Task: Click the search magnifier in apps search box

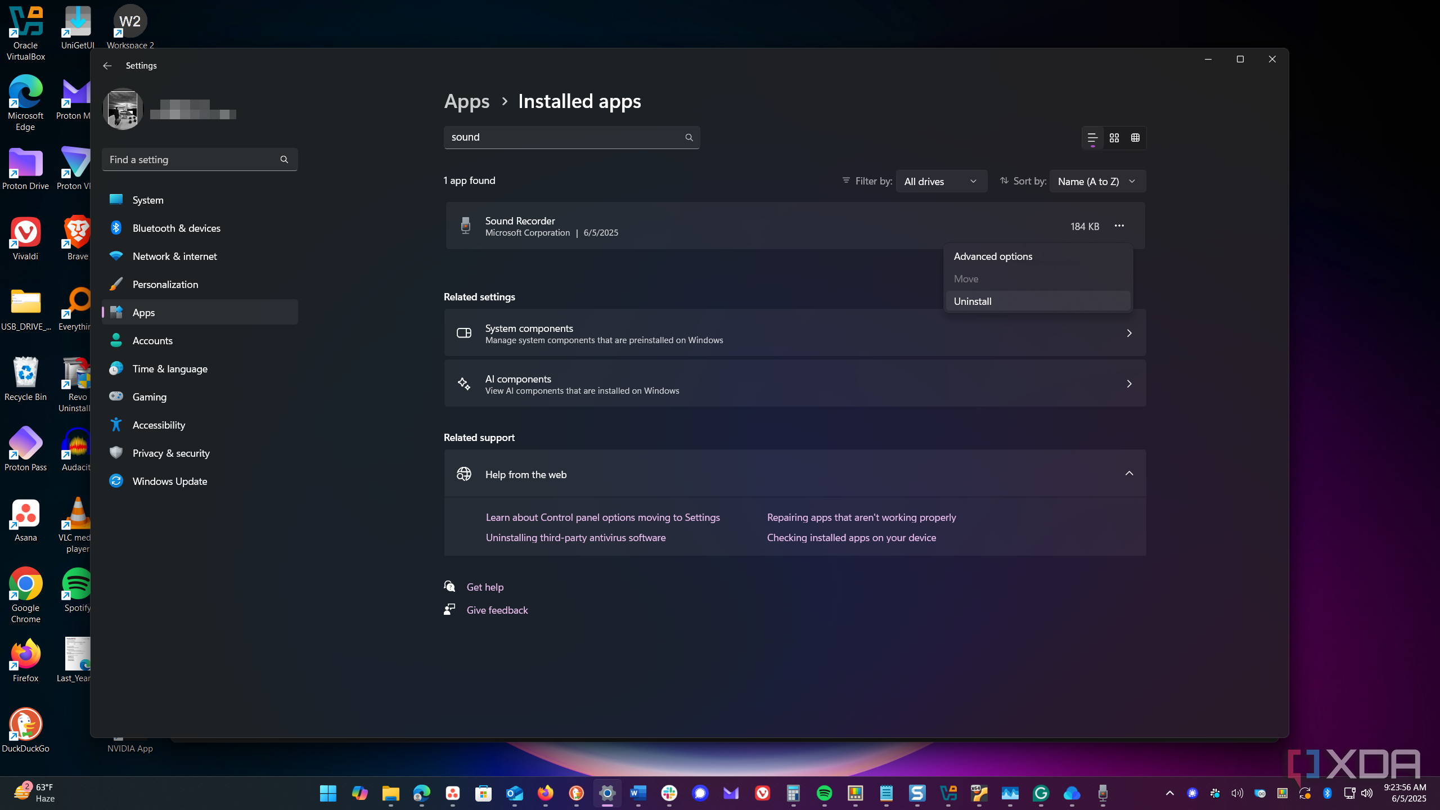Action: pyautogui.click(x=688, y=137)
